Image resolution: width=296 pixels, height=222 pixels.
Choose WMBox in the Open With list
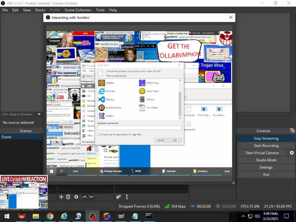tap(106, 116)
